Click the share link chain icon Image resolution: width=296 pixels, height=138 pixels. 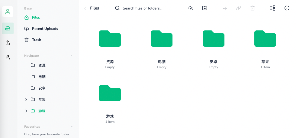239,8
